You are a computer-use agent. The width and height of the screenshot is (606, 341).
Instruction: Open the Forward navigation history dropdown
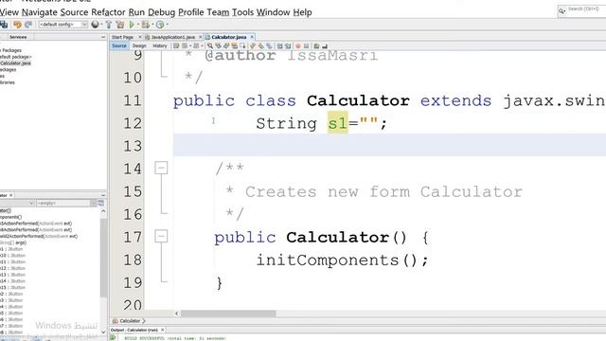pos(202,46)
